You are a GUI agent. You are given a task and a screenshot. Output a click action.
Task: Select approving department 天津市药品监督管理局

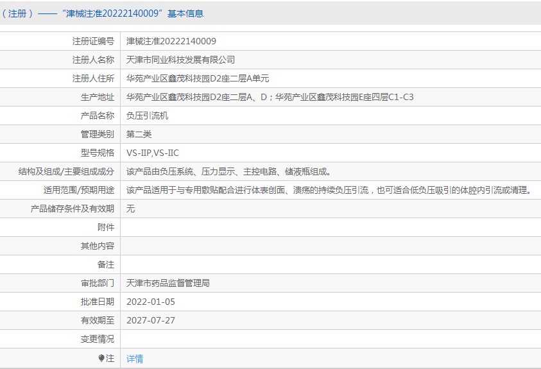pyautogui.click(x=168, y=284)
